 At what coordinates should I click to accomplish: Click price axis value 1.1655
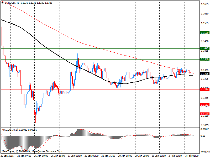click(x=205, y=4)
